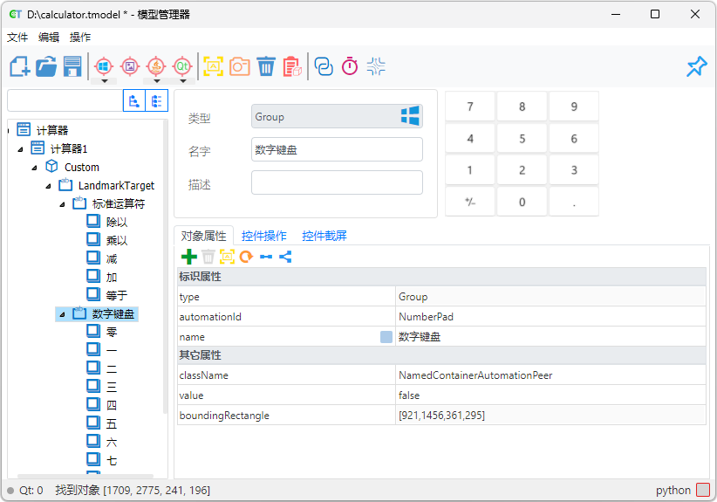
Task: Click the blue trash delete icon
Action: click(x=266, y=67)
